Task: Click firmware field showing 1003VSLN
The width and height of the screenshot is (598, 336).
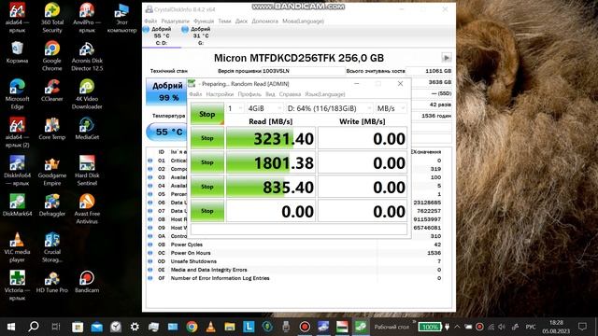Action: (x=303, y=71)
